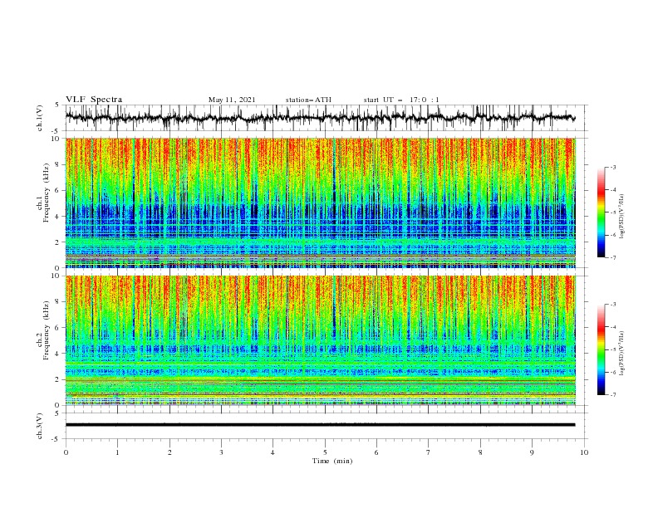The image size is (658, 508).
Task: Click the "-5" tick on ch.3(V) waveform axis
Action: click(x=56, y=439)
